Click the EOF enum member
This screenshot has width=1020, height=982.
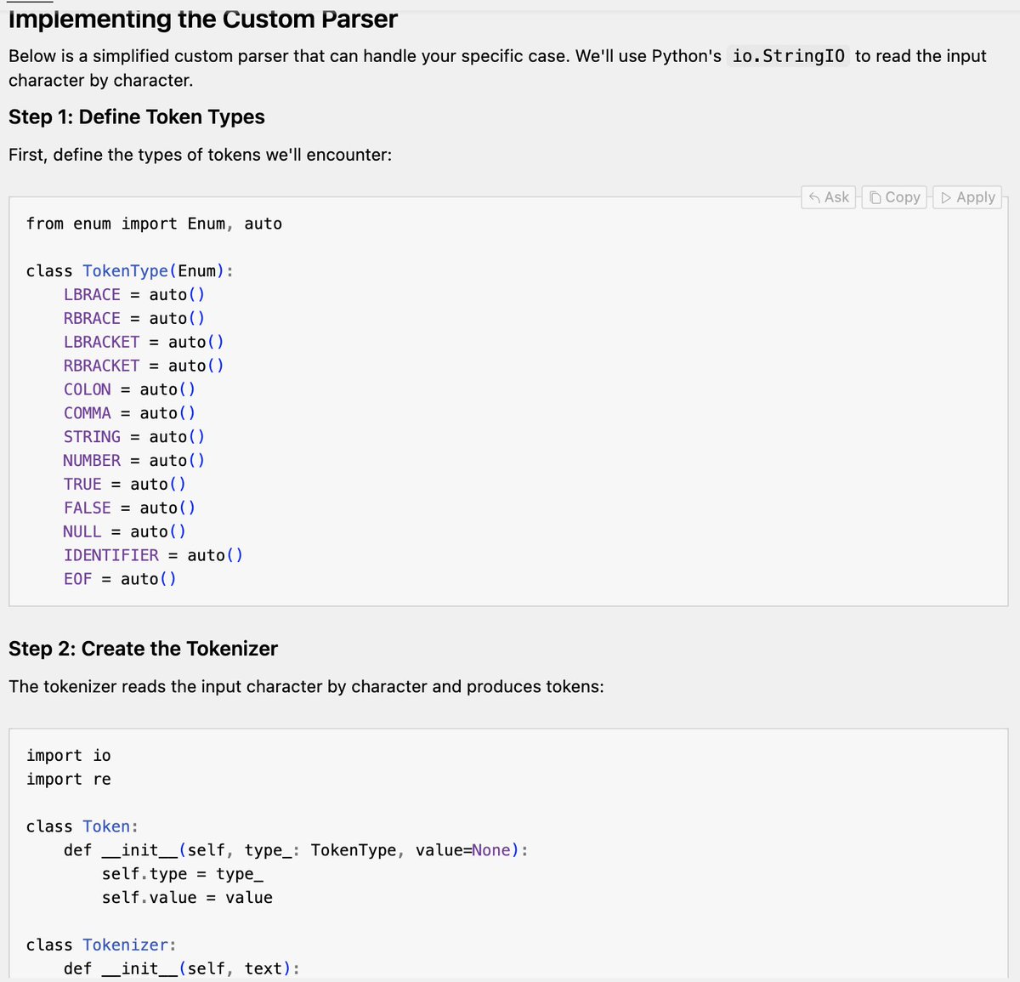tap(77, 579)
